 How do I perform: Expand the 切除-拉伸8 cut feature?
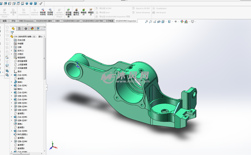pos(12,142)
